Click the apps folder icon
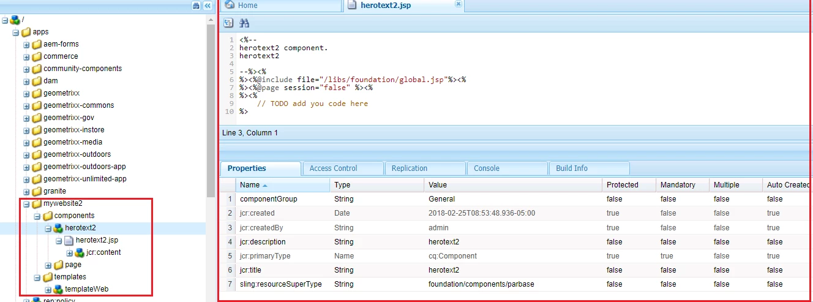The image size is (813, 302). coord(26,32)
